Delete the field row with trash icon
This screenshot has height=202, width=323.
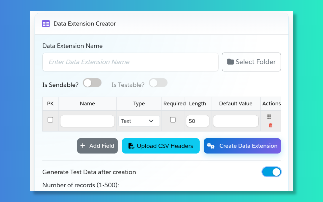[x=271, y=125]
